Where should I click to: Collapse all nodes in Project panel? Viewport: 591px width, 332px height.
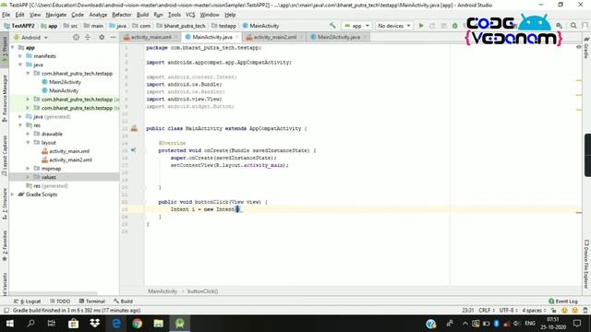[88, 37]
